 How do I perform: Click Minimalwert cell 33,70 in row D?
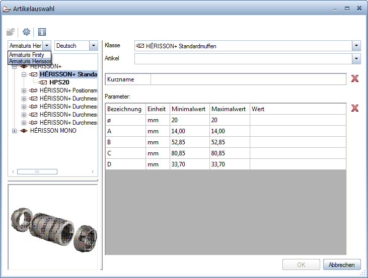190,164
